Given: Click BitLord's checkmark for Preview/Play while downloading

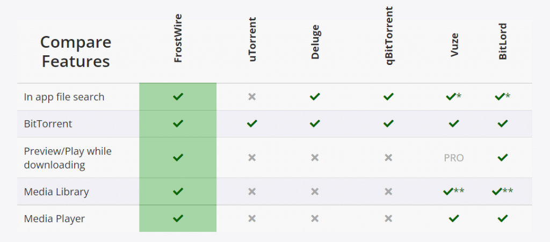Looking at the screenshot, I should point(503,158).
